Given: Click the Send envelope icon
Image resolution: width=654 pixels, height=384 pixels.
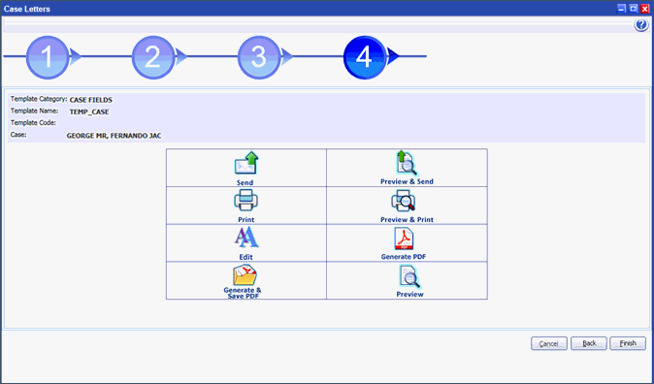Looking at the screenshot, I should (x=246, y=163).
